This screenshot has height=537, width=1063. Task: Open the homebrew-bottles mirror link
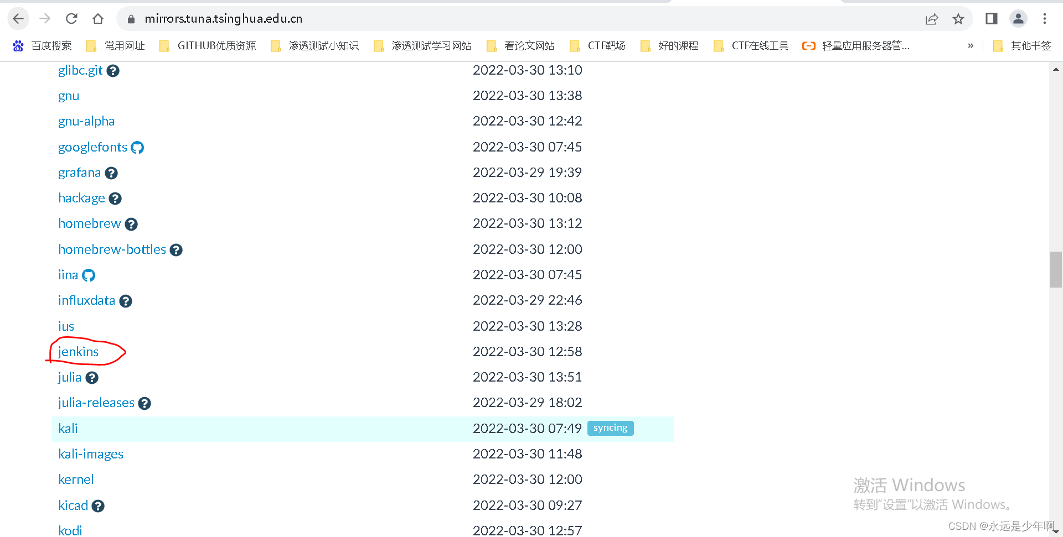(x=112, y=249)
